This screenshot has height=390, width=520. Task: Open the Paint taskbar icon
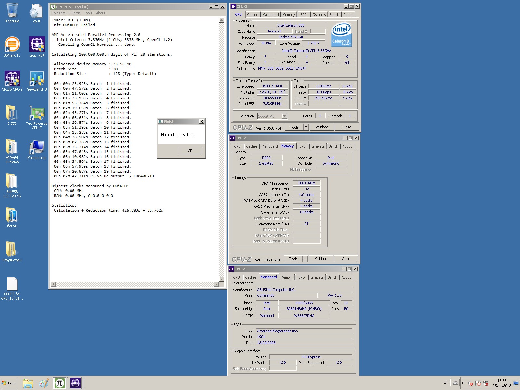[x=44, y=383]
